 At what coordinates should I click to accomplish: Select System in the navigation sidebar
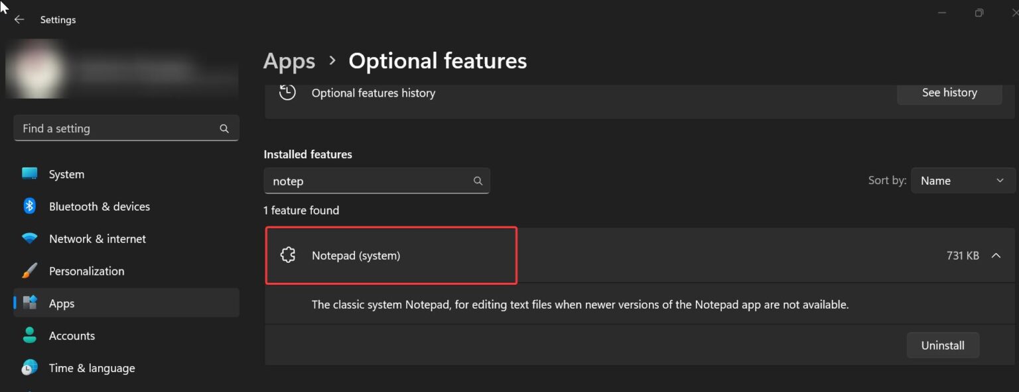click(66, 173)
